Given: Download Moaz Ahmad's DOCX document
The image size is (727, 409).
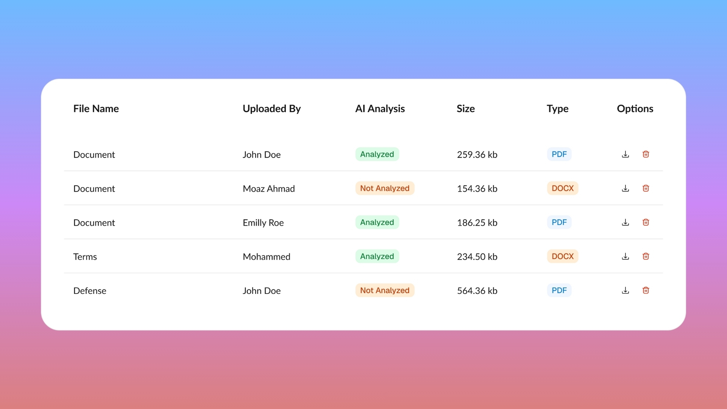Looking at the screenshot, I should click(626, 188).
